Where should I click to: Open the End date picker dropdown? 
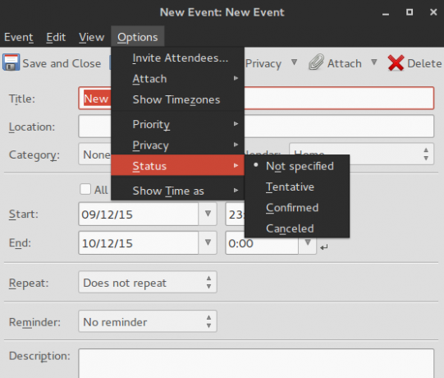[208, 242]
